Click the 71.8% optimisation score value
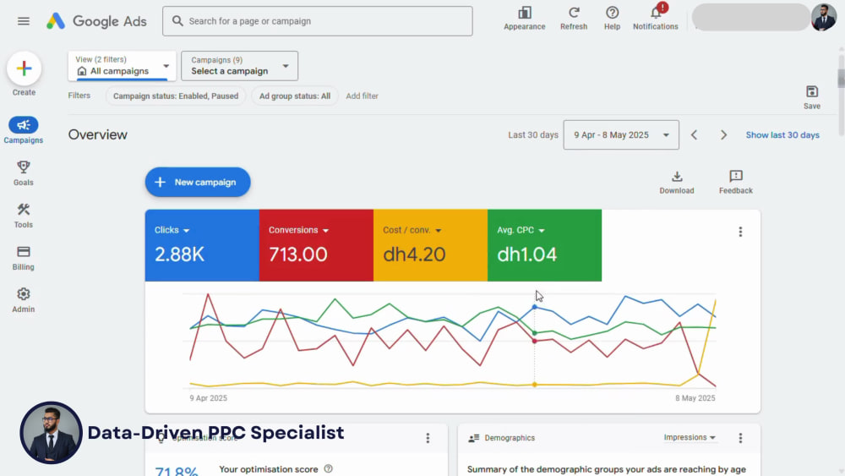Image resolution: width=845 pixels, height=476 pixels. coord(177,471)
